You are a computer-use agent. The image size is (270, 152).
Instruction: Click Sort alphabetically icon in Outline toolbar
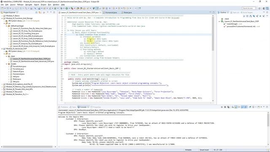point(250,16)
